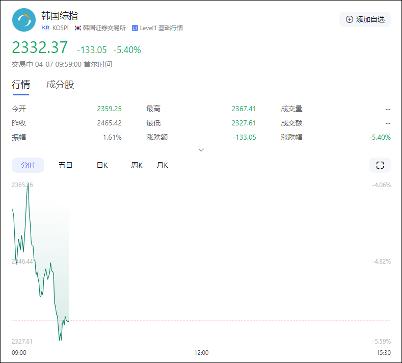
Task: Click the 12:00 time axis label
Action: (201, 352)
